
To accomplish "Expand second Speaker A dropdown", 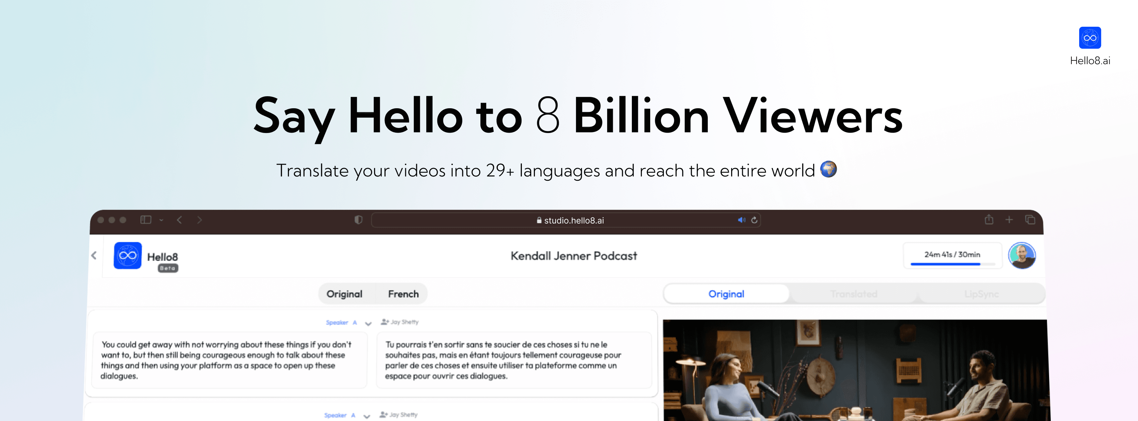I will [x=366, y=416].
